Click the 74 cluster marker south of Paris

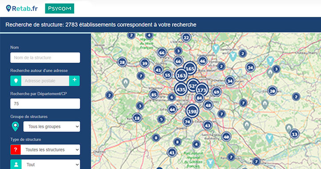(187, 122)
